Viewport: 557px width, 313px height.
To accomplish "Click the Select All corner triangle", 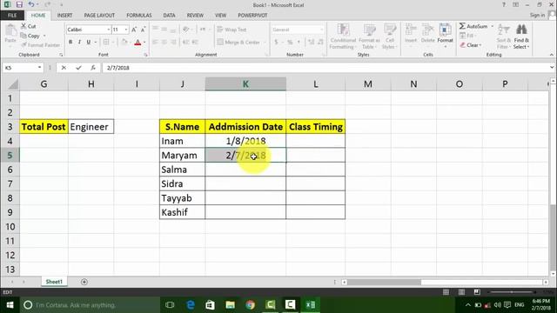I will 13,84.
